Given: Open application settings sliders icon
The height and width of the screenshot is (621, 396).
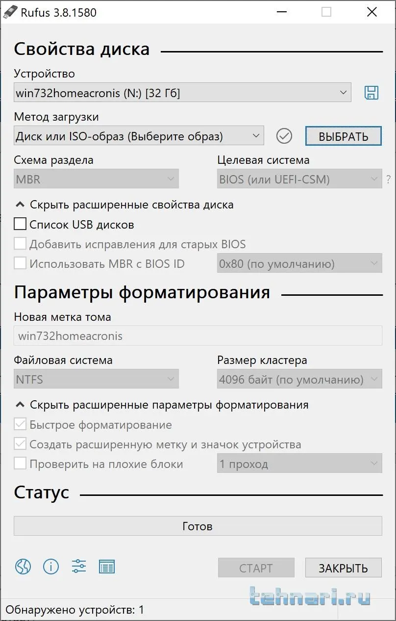Looking at the screenshot, I should [79, 567].
